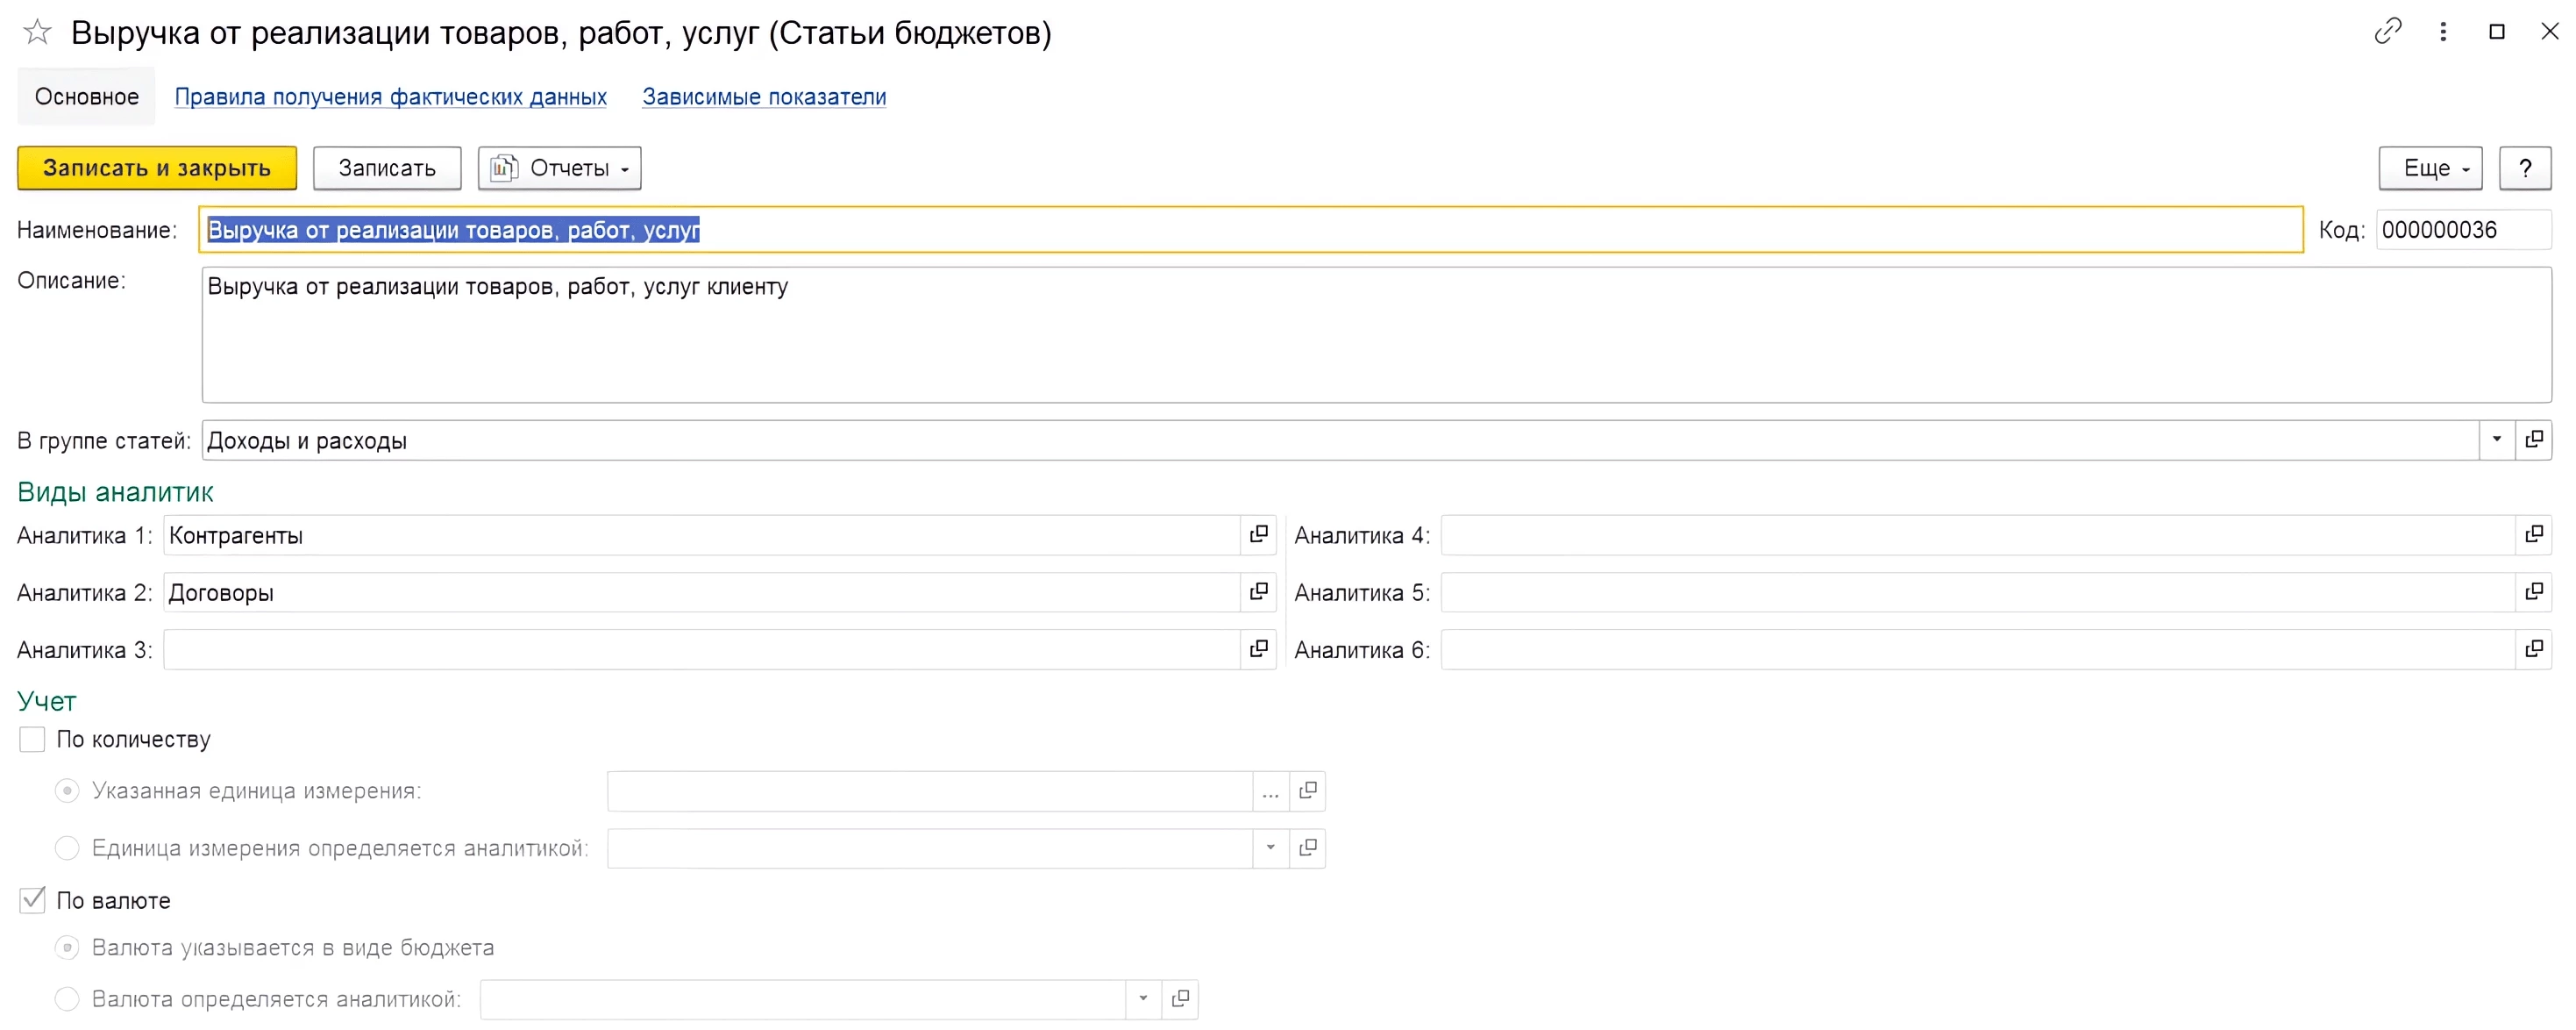Open three-dot options menu in title bar
Screen dimensions: 2576x1030
point(2443,32)
